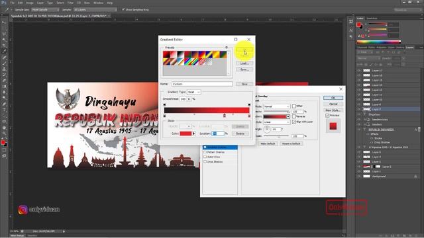Select the Lasso tool
This screenshot has width=424, height=238.
pos(4,34)
